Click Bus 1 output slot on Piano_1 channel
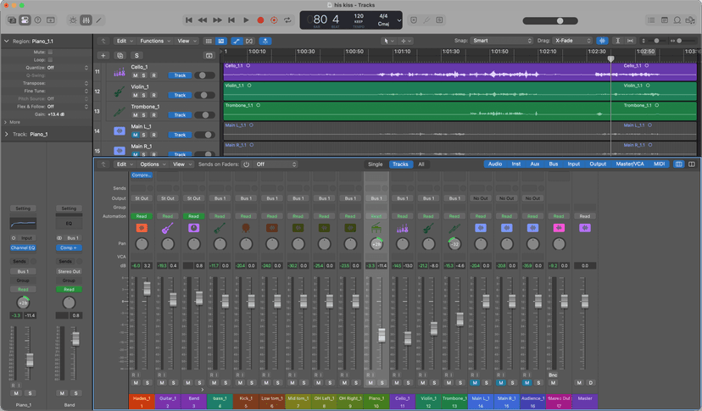702x411 pixels. (x=376, y=198)
